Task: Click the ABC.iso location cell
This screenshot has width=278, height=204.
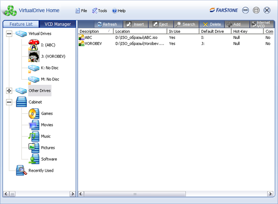Action: (136, 37)
